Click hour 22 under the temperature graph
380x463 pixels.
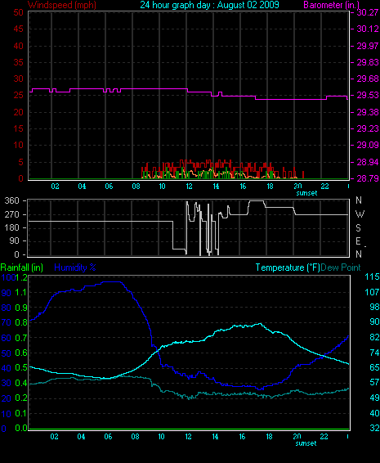[x=324, y=437]
